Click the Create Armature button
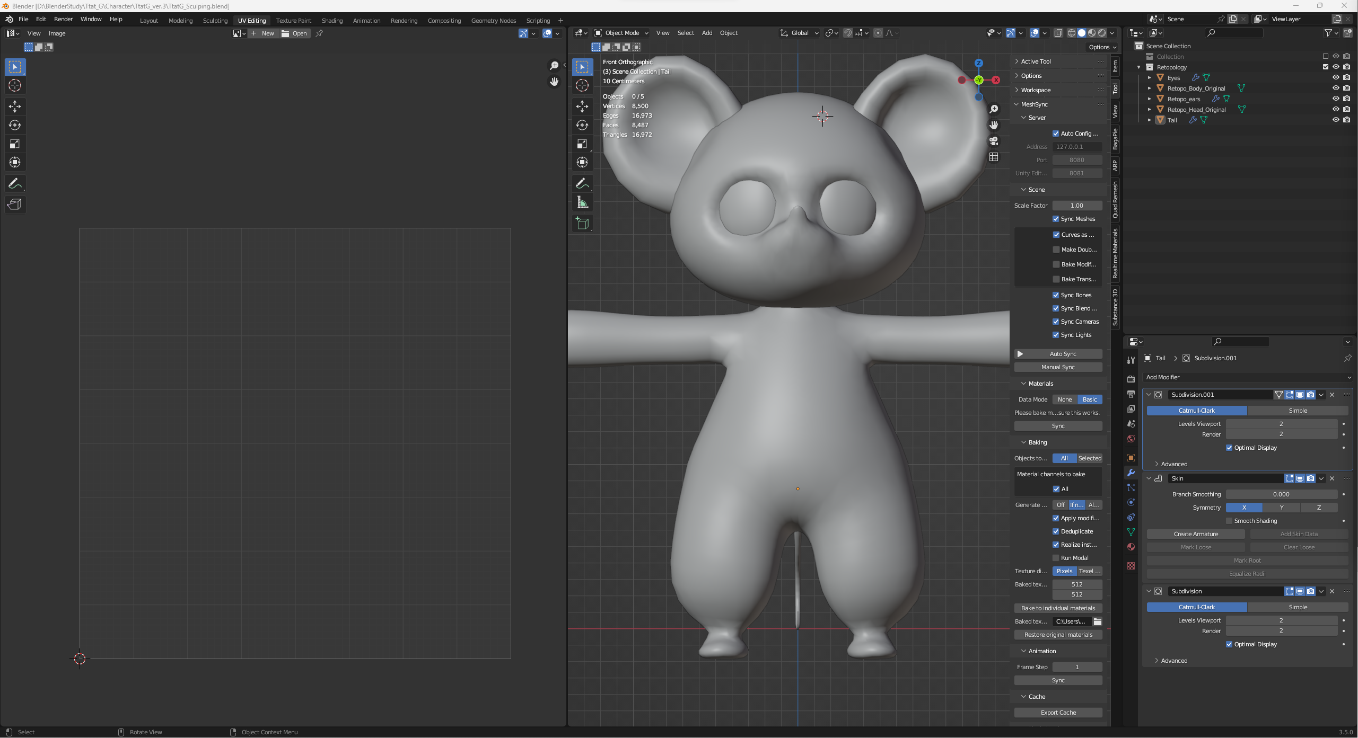The image size is (1358, 738). coord(1196,534)
